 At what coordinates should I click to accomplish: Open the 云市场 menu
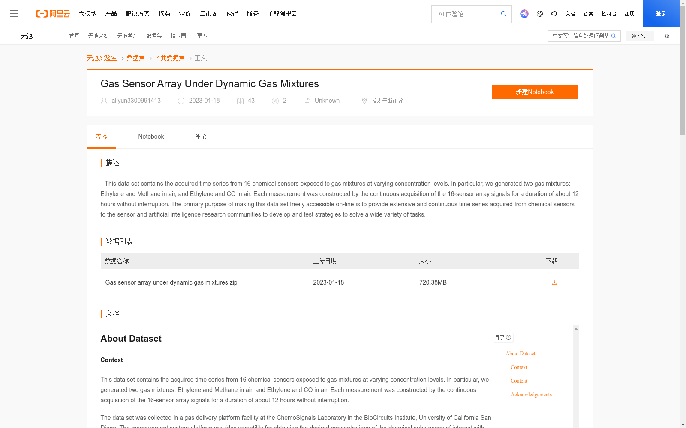(x=208, y=14)
